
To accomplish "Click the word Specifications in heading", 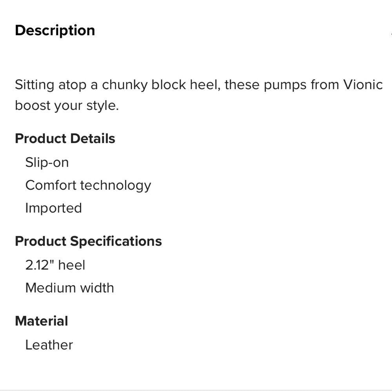I will click(116, 241).
